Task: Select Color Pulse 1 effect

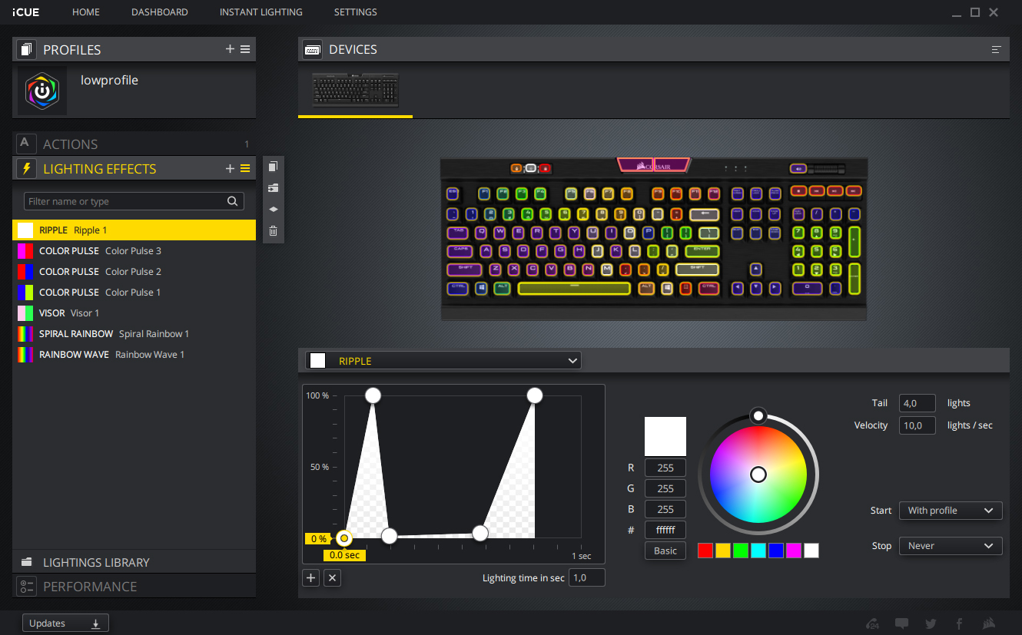Action: point(134,293)
